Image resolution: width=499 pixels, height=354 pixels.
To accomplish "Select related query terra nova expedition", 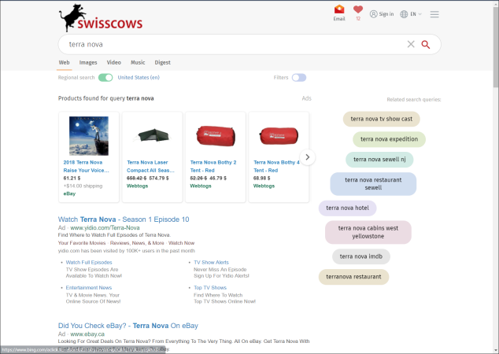I will click(x=389, y=139).
